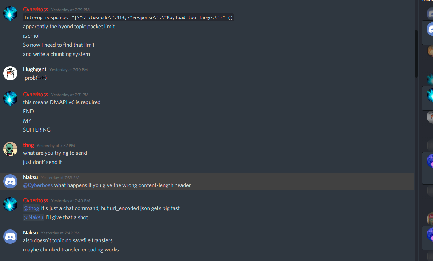
Task: Click Naksu's avatar beside the 7:42 PM message
Action: [x=10, y=236]
